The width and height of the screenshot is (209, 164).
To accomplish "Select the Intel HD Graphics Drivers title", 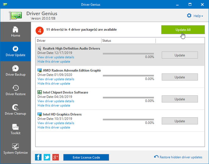I will pos(62,114).
